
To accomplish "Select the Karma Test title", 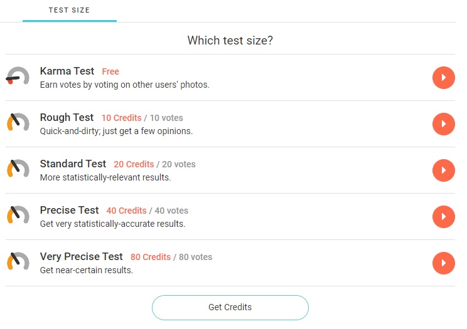I will coord(67,71).
